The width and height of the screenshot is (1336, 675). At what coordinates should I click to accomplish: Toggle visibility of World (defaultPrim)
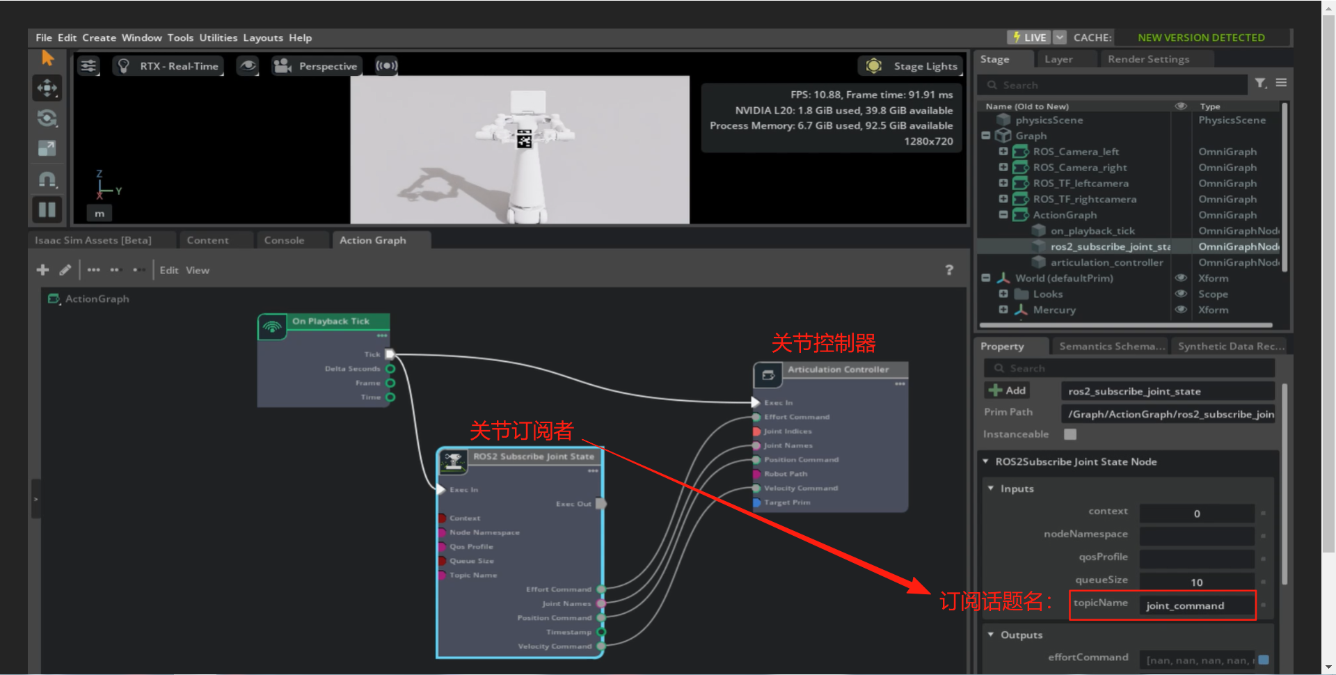click(x=1181, y=278)
